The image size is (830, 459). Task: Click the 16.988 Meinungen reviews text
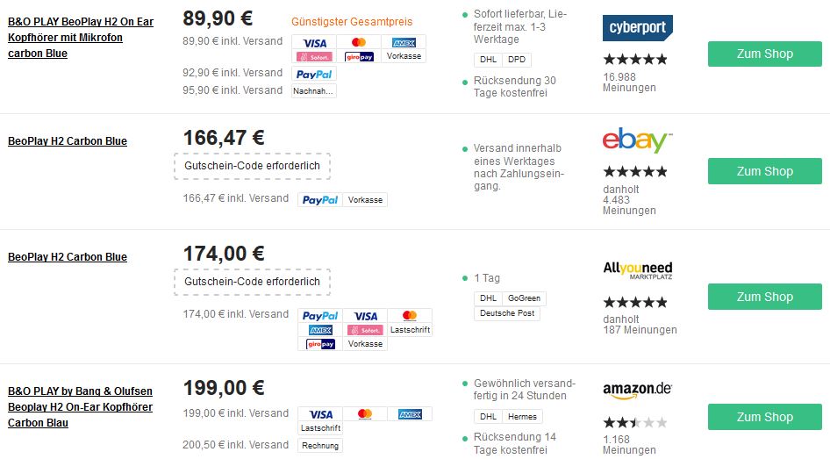coord(629,82)
